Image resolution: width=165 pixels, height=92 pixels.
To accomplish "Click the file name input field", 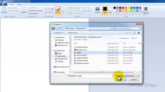I will tap(94, 76).
